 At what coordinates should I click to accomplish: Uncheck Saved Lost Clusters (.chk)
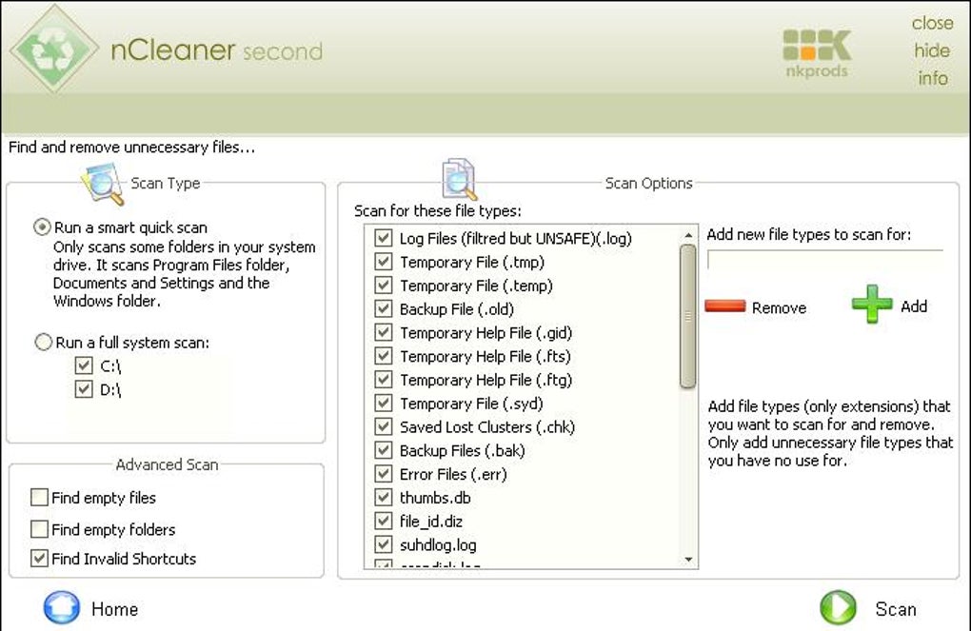pyautogui.click(x=384, y=426)
